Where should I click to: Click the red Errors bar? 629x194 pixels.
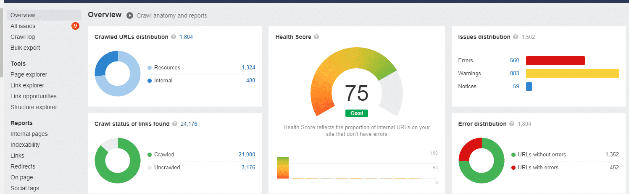555,61
